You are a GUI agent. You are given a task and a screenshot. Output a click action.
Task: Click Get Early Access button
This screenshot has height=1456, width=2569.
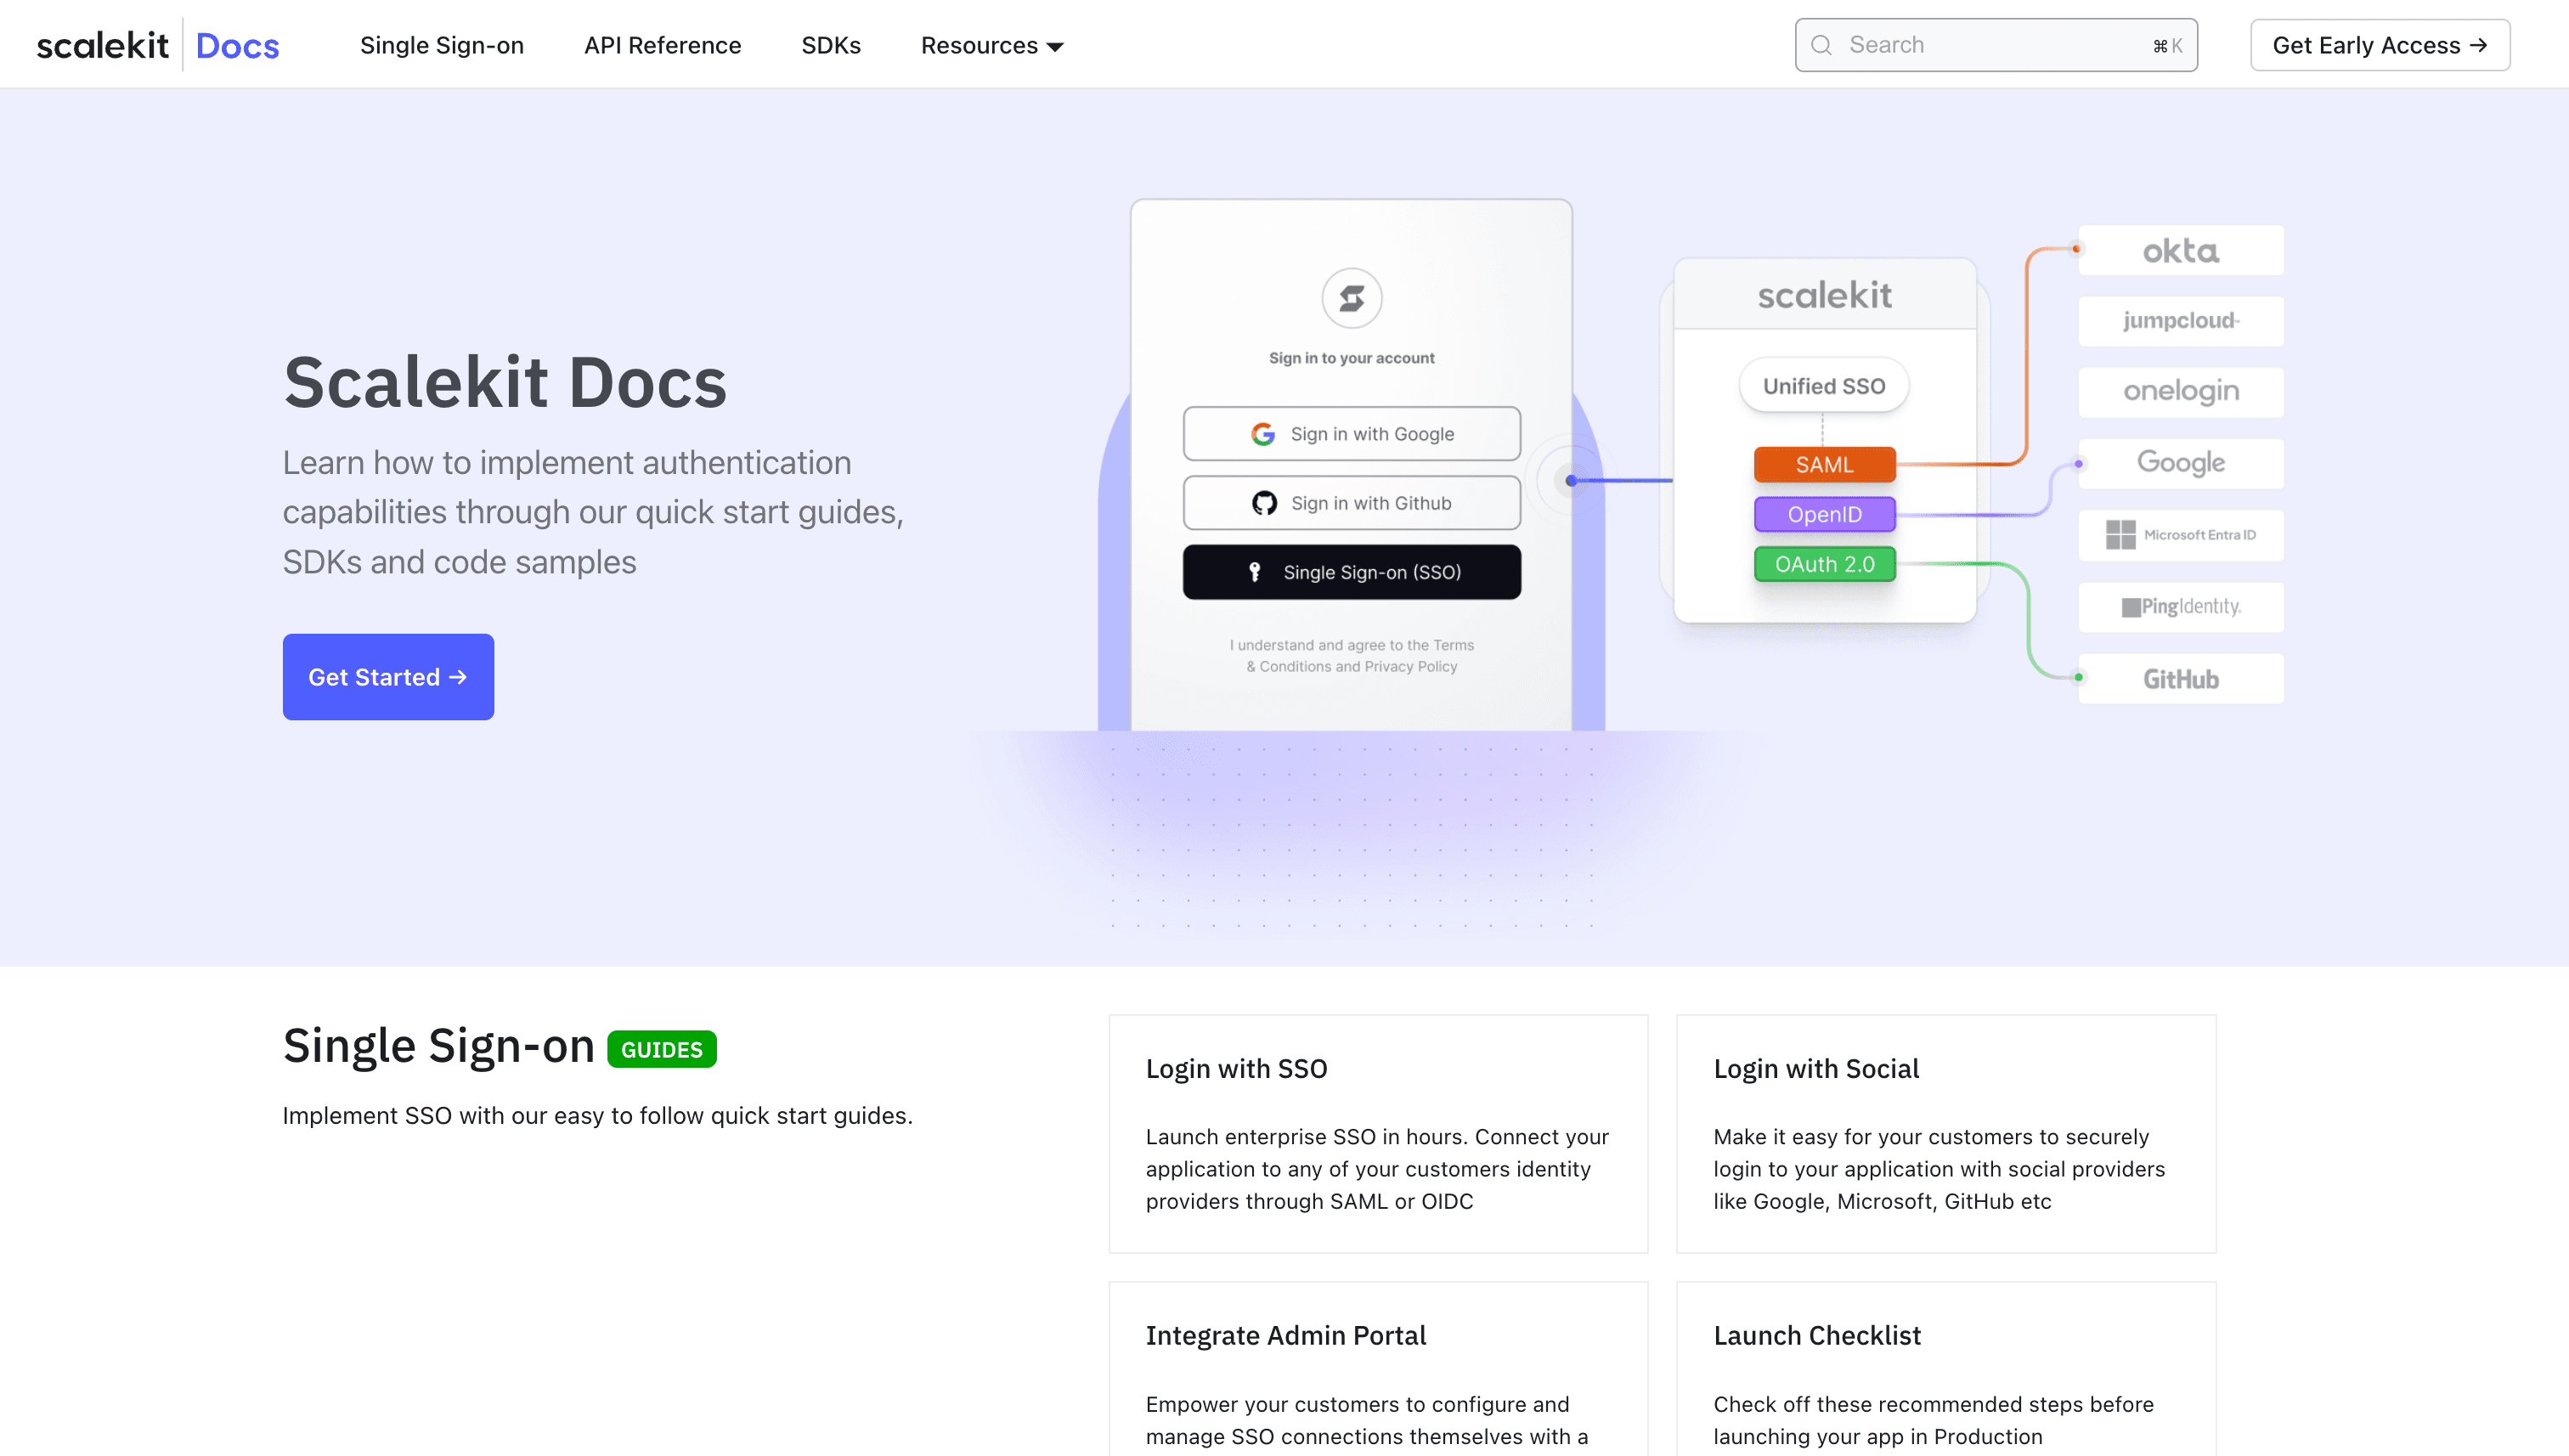point(2379,45)
